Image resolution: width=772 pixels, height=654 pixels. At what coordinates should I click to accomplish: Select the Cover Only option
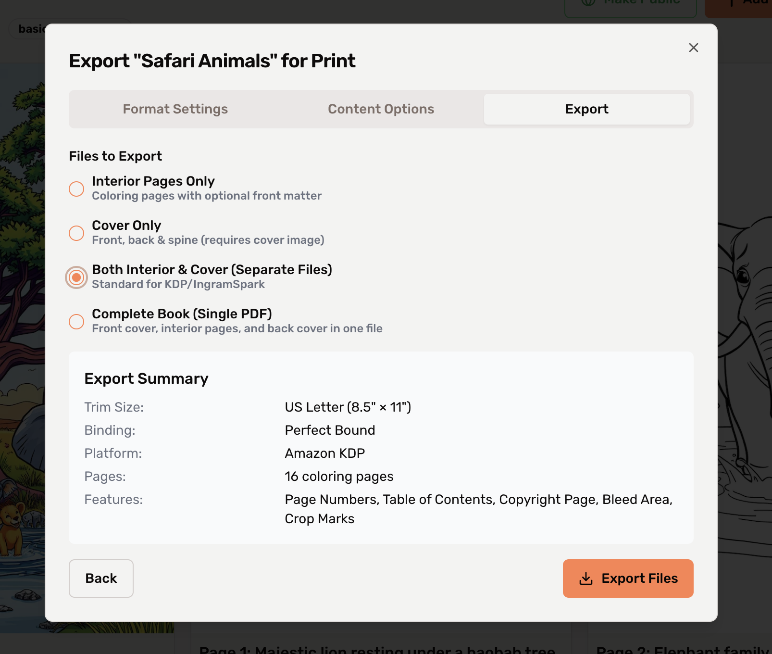(76, 233)
